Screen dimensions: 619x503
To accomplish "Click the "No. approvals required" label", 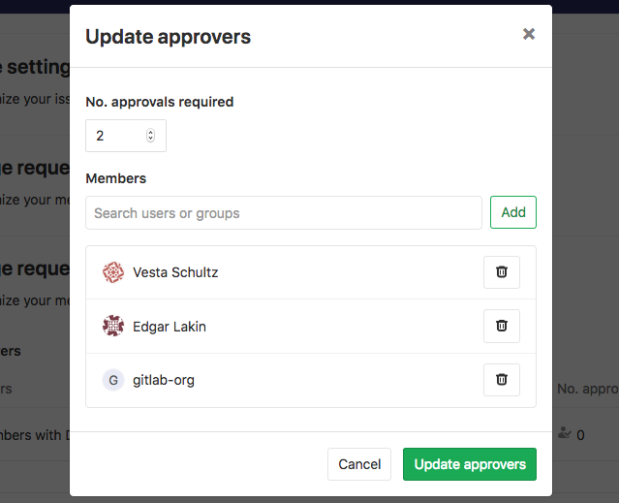I will click(x=160, y=101).
